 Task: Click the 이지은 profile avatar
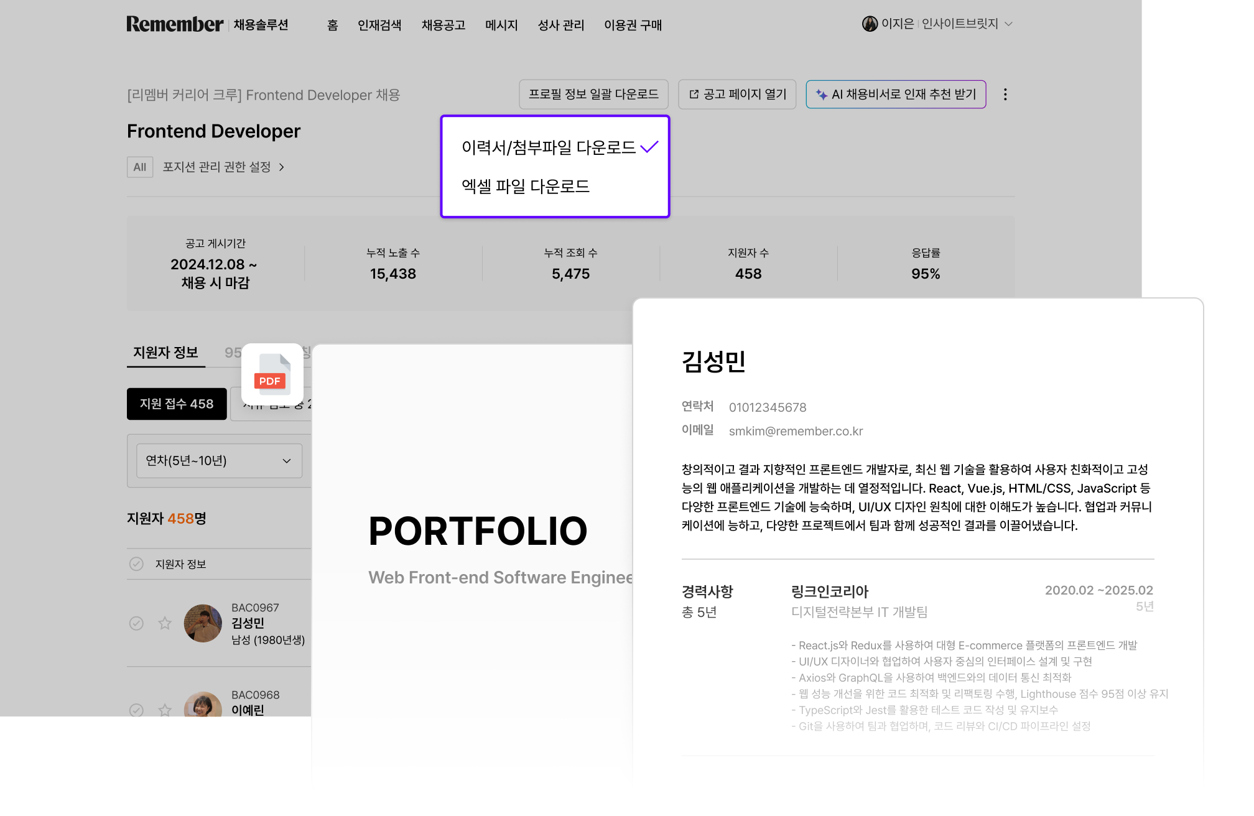869,24
